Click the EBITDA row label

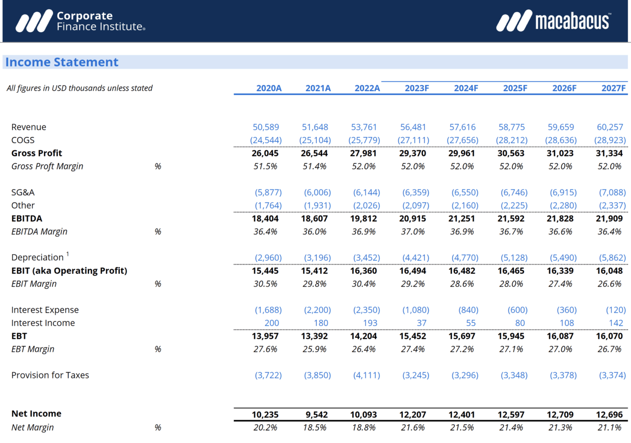pyautogui.click(x=27, y=218)
